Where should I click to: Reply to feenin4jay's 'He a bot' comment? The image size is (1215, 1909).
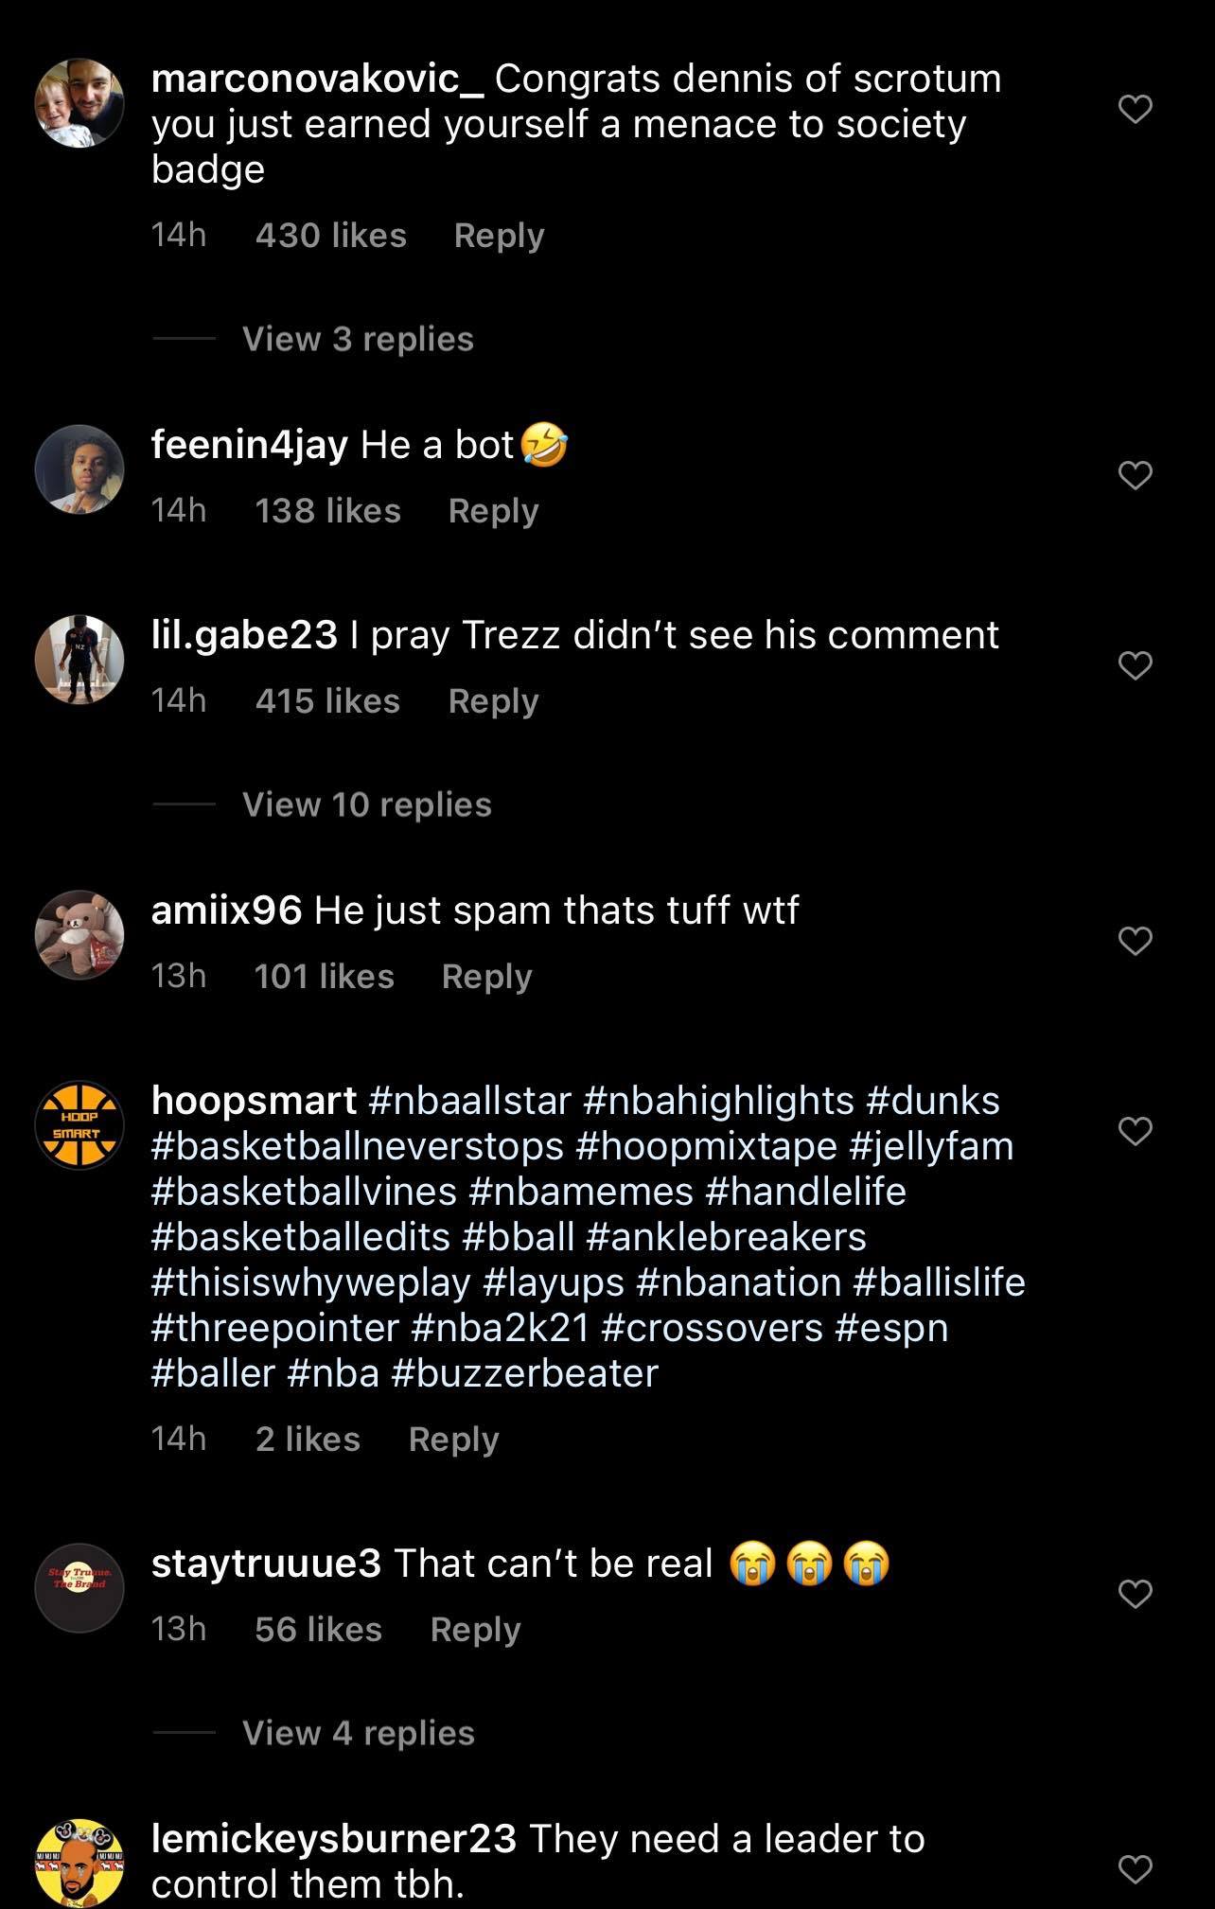click(493, 511)
